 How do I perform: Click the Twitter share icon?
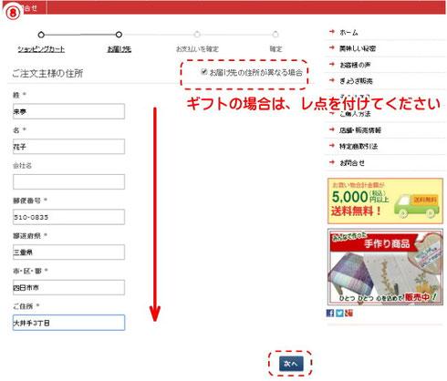pyautogui.click(x=339, y=313)
